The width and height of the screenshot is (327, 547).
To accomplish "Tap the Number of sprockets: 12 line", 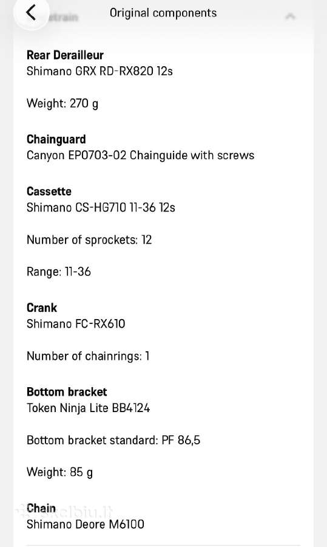I will (x=89, y=239).
